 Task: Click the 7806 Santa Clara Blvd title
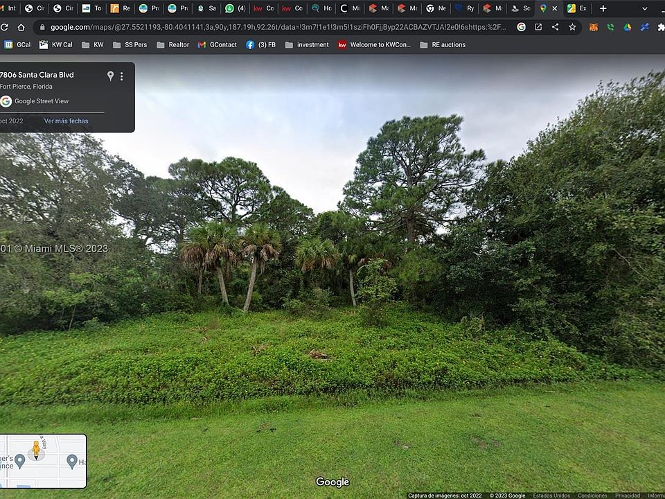37,75
